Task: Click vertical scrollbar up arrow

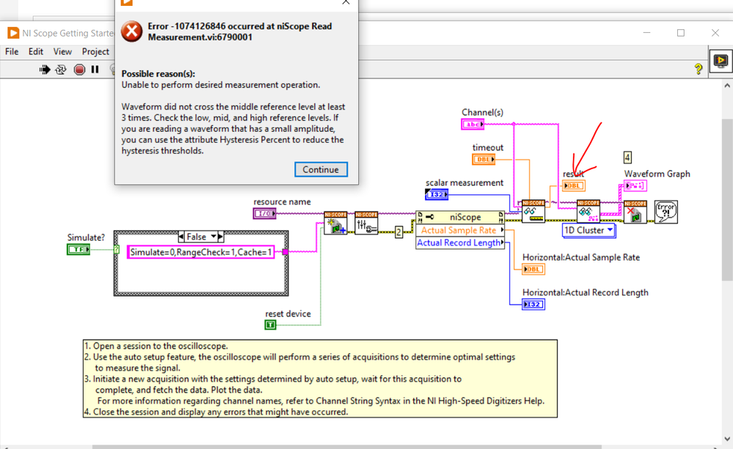Action: coord(727,86)
